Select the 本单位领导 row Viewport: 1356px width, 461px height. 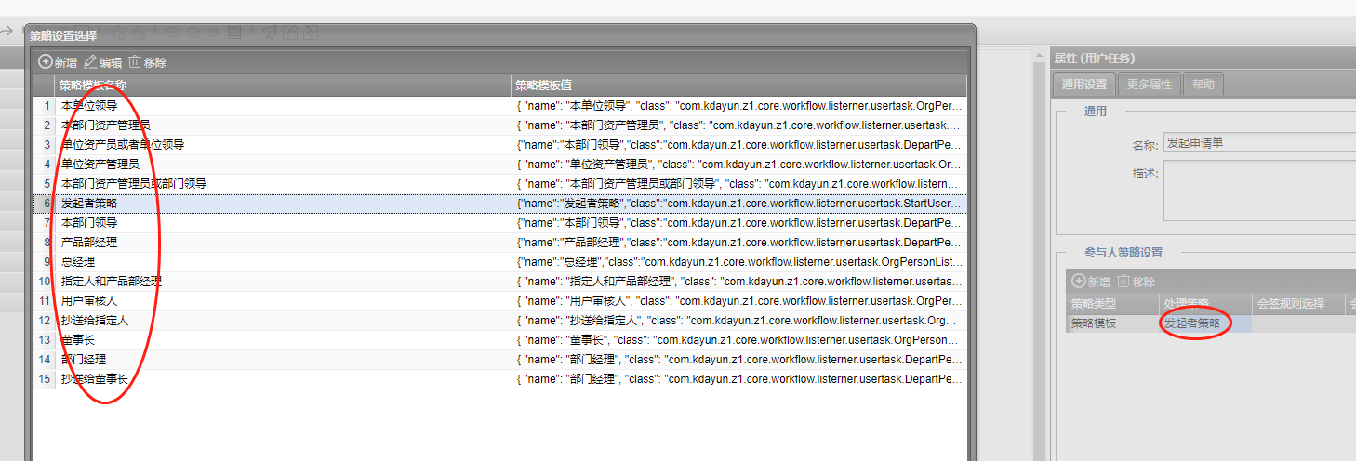pos(89,106)
